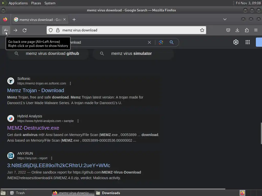Open Trash from the bottom panel

click(17, 193)
